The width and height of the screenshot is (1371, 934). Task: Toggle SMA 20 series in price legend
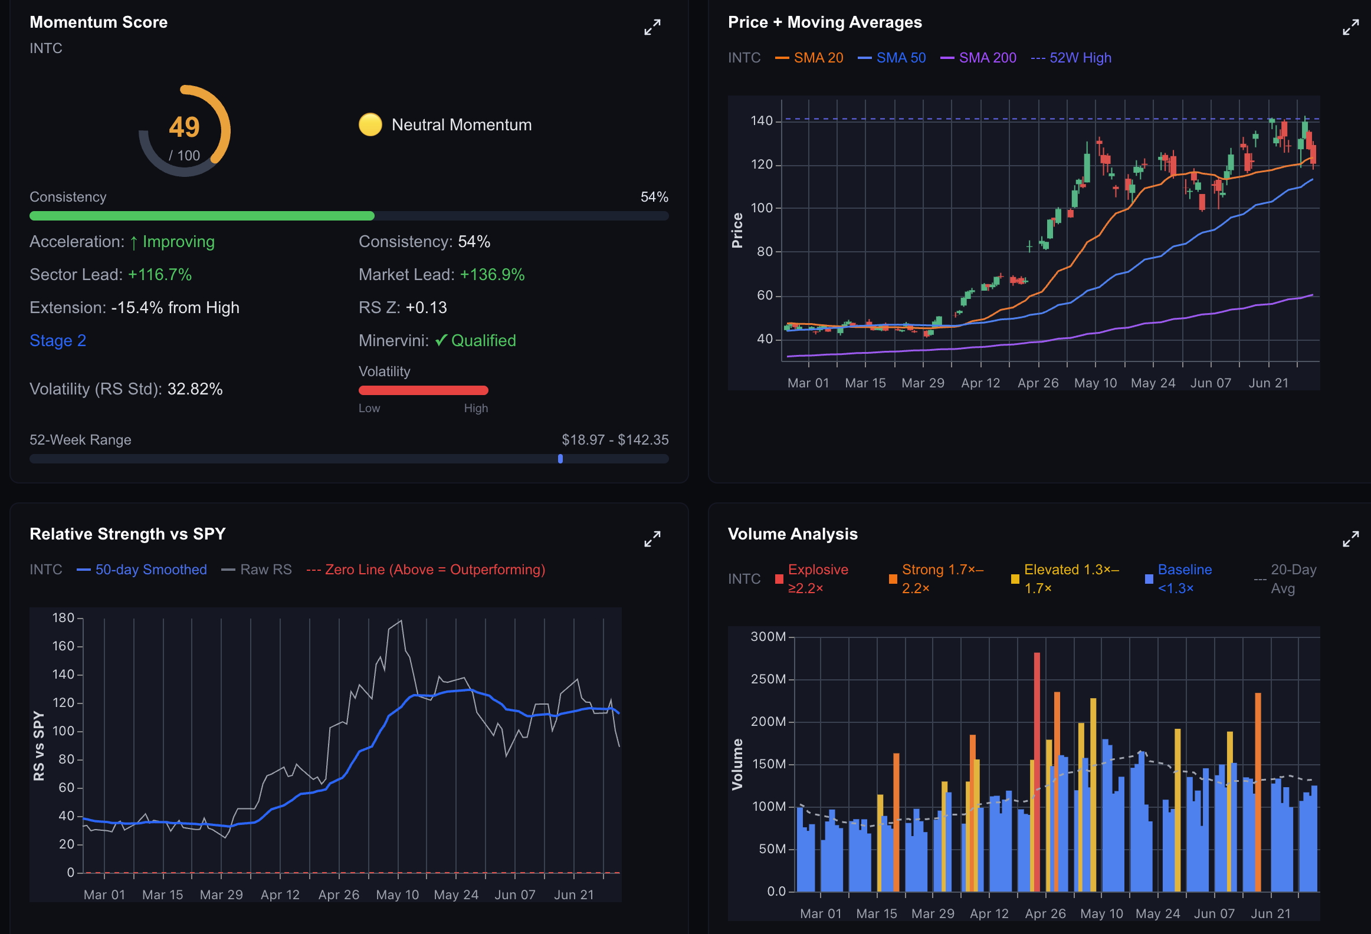point(809,58)
